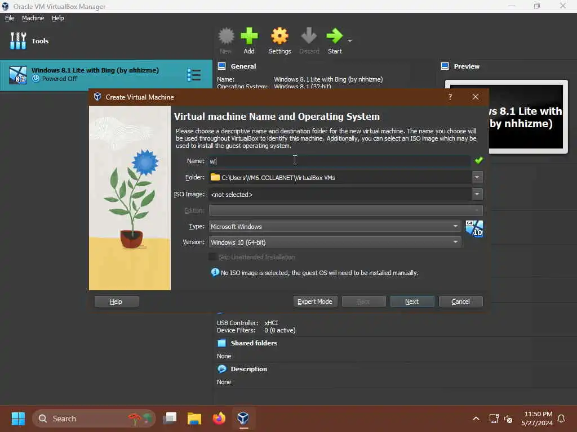577x432 pixels.
Task: Click the Folder path text C:\Users\VM6.COLLABNET
Action: [278, 178]
